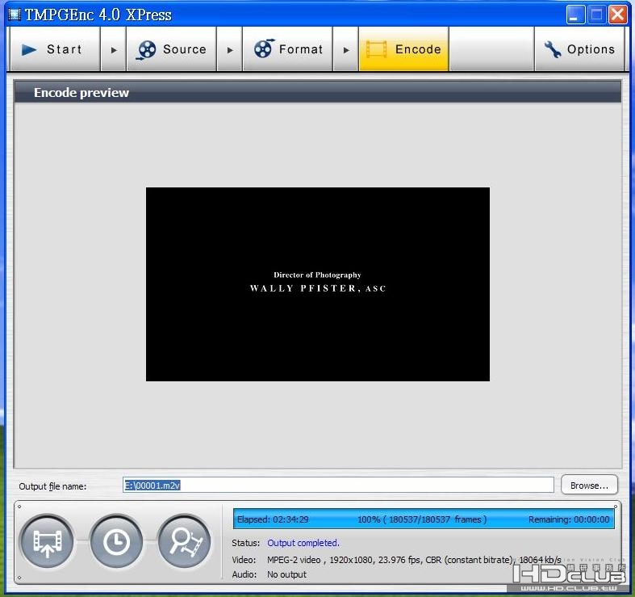Click the 'Remaining: 00:00:00' text
Screen dimensions: 635x597
click(x=569, y=519)
